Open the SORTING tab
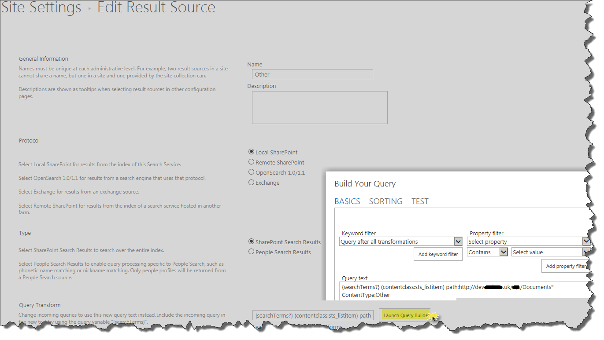604x340 pixels. pyautogui.click(x=386, y=201)
